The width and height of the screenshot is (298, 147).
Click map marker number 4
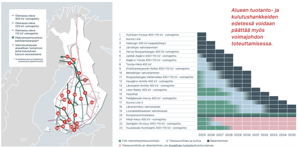tap(85, 93)
